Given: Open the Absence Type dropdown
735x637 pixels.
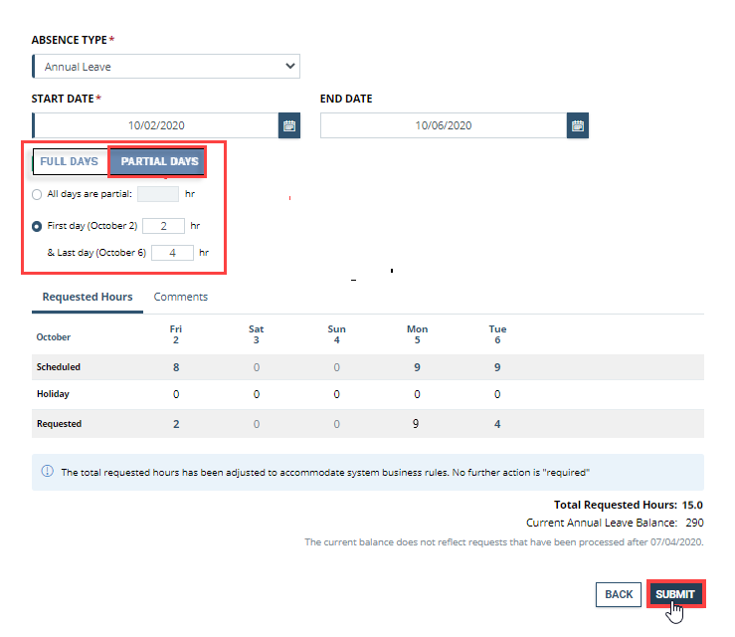Looking at the screenshot, I should tap(166, 66).
